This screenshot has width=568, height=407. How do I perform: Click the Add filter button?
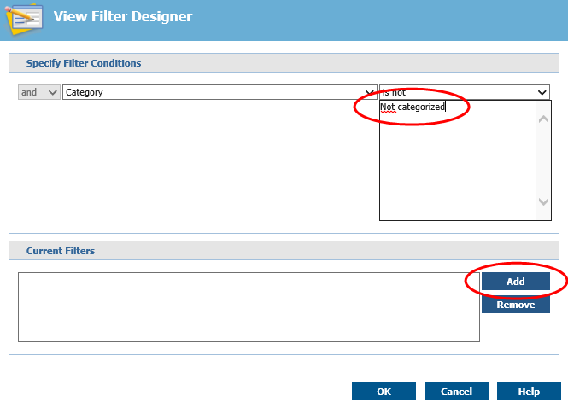[516, 281]
